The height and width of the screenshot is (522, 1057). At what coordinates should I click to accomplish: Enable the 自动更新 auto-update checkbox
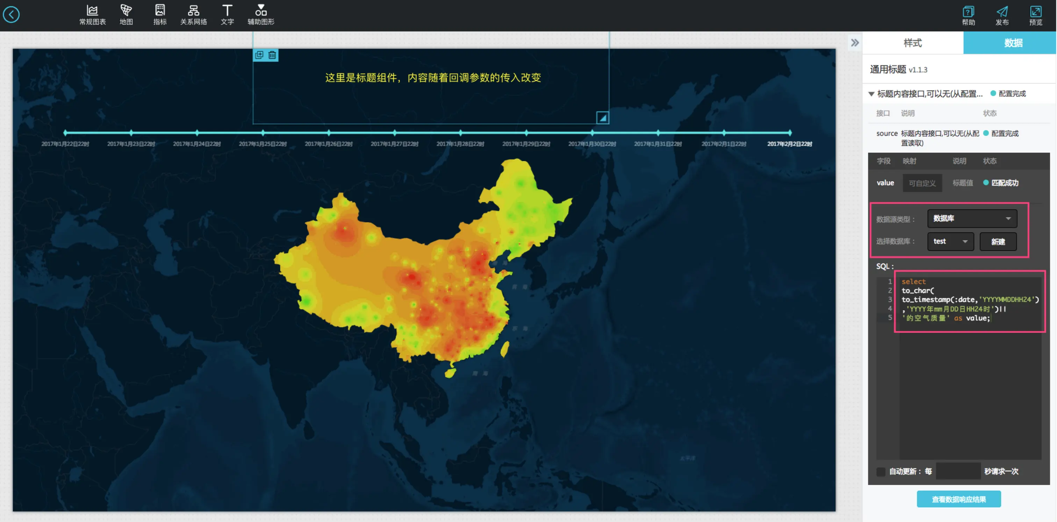pyautogui.click(x=880, y=472)
